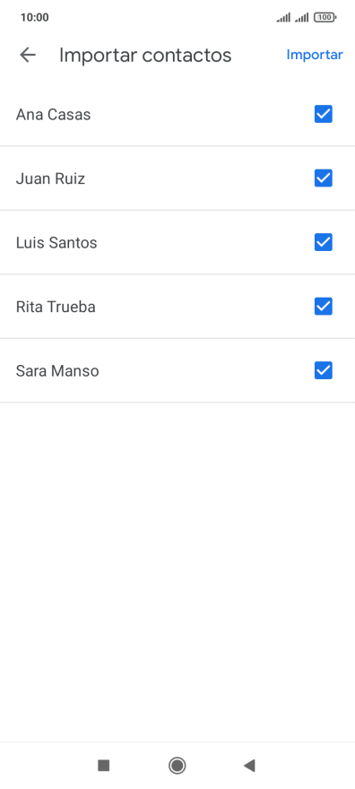Go home using the circle navigation icon
This screenshot has height=789, width=355.
pos(177,766)
